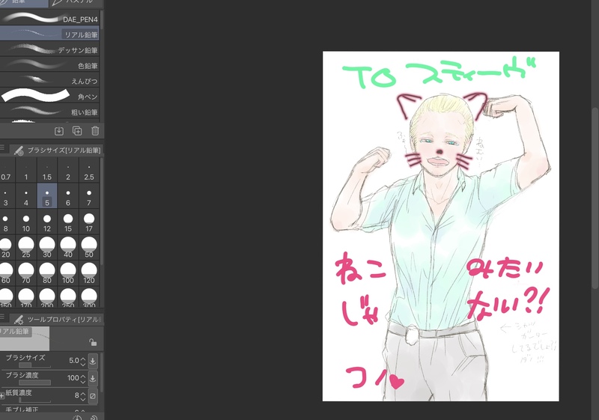Select the リアル鉛筆 sub tool
This screenshot has width=599, height=420.
(49, 34)
